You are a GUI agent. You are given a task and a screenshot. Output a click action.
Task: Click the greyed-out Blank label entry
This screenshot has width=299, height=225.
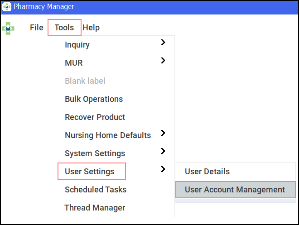coord(85,81)
